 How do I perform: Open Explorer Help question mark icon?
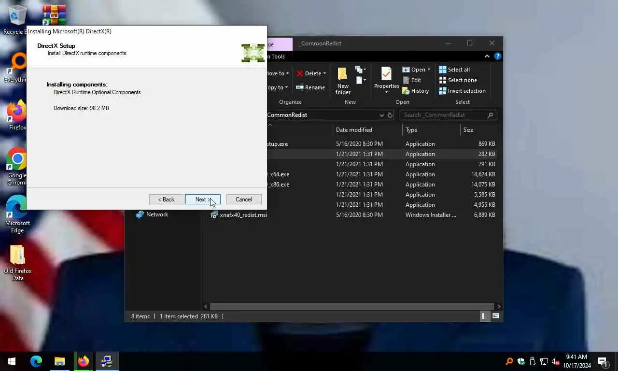click(x=497, y=57)
